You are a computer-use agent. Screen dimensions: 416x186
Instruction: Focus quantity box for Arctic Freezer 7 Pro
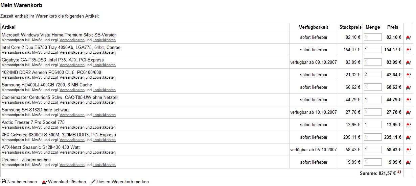coord(373,125)
